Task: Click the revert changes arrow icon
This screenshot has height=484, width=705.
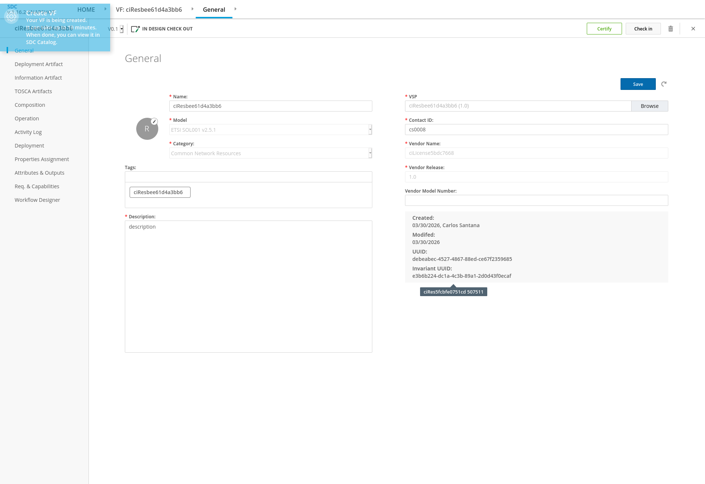Action: (664, 84)
